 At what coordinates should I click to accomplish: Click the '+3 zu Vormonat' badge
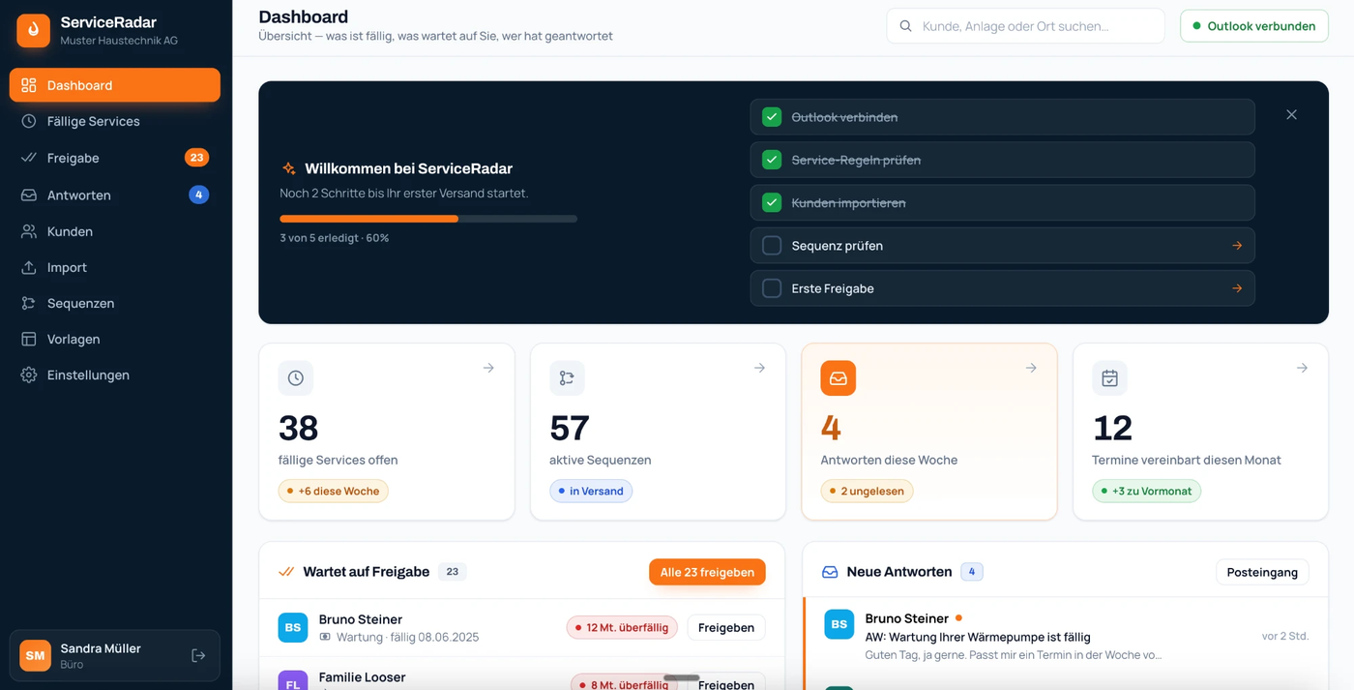1146,491
